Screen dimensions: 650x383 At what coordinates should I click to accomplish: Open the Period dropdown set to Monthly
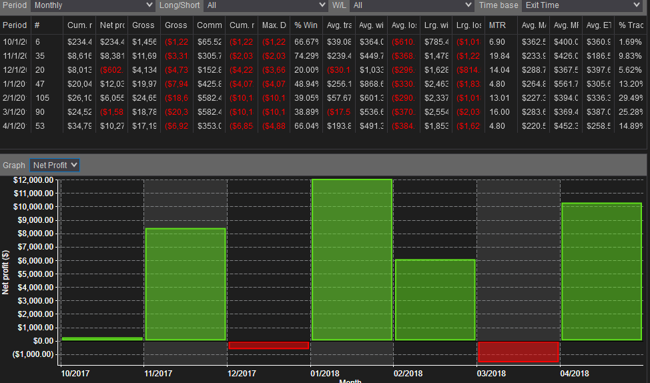pyautogui.click(x=93, y=5)
